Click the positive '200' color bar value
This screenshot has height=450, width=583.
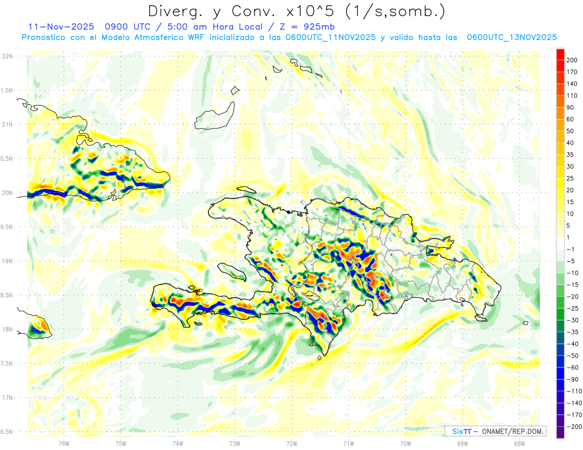(572, 60)
